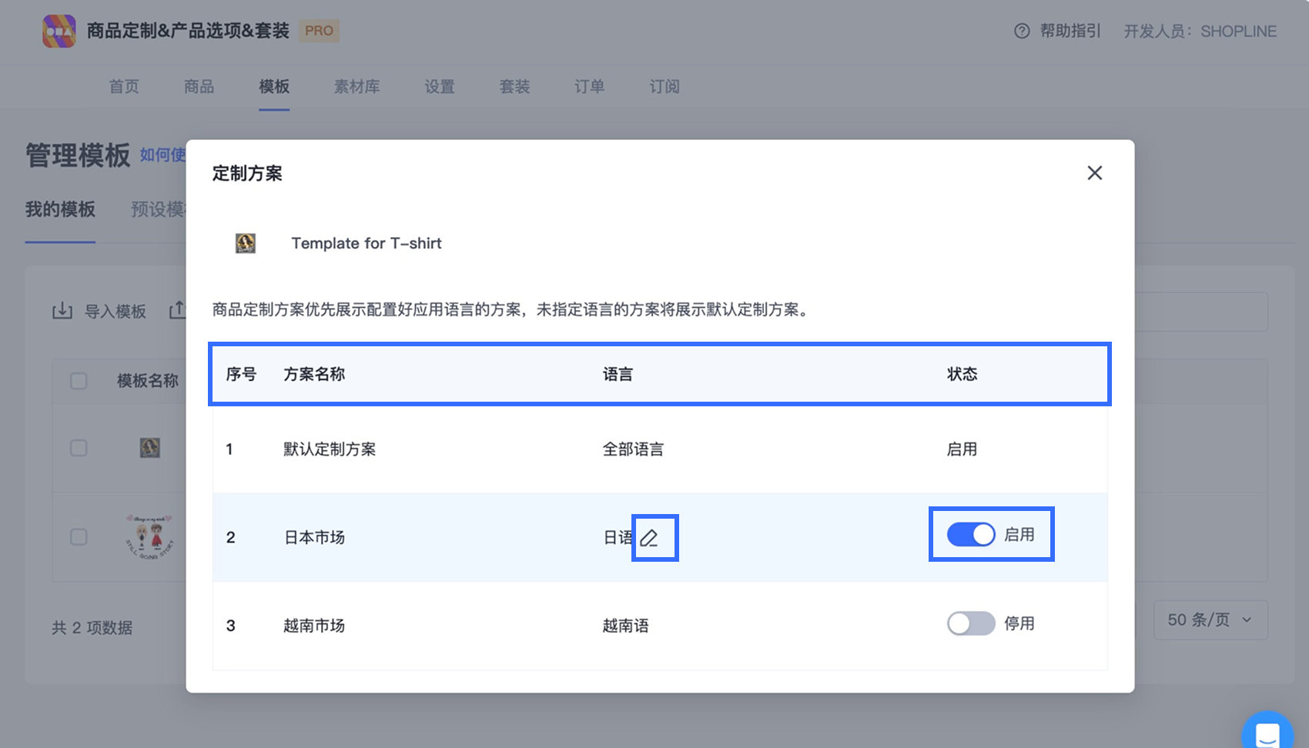1309x748 pixels.
Task: Open the 订单 navigation tab
Action: [x=589, y=87]
